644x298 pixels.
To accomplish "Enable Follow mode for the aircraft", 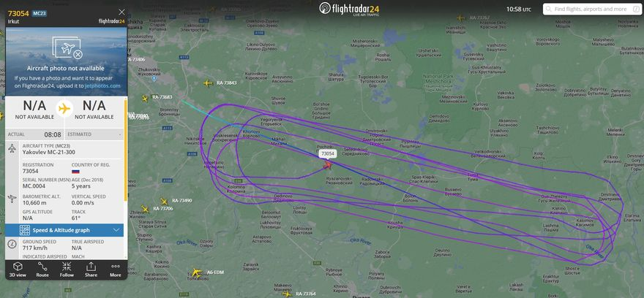I will tap(67, 270).
